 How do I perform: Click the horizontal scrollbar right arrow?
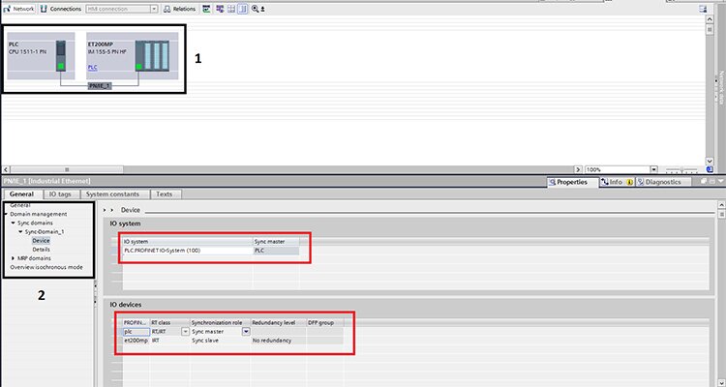pos(578,169)
